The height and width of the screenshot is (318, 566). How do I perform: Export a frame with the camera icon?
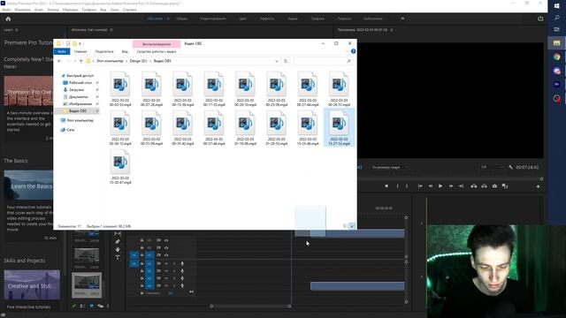(x=494, y=186)
